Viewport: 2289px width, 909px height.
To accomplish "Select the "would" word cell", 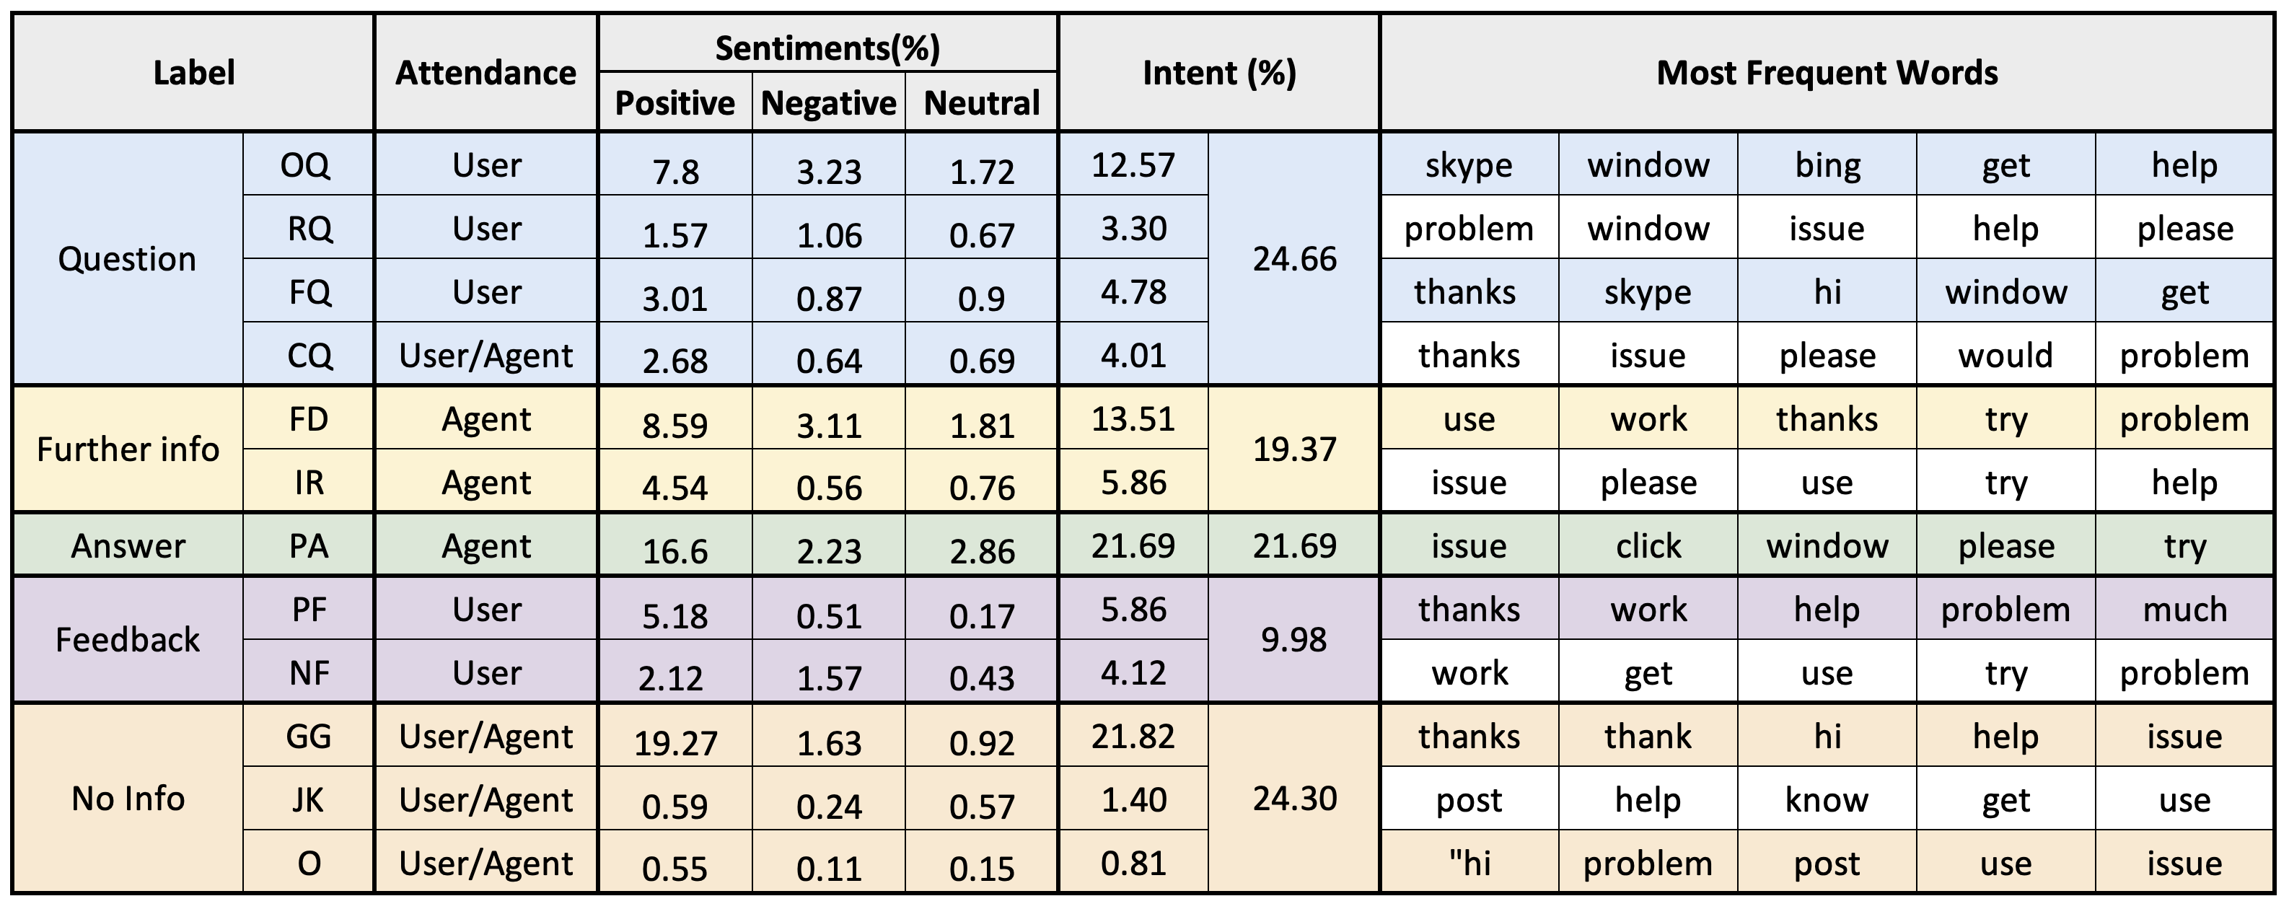I will [x=2005, y=354].
